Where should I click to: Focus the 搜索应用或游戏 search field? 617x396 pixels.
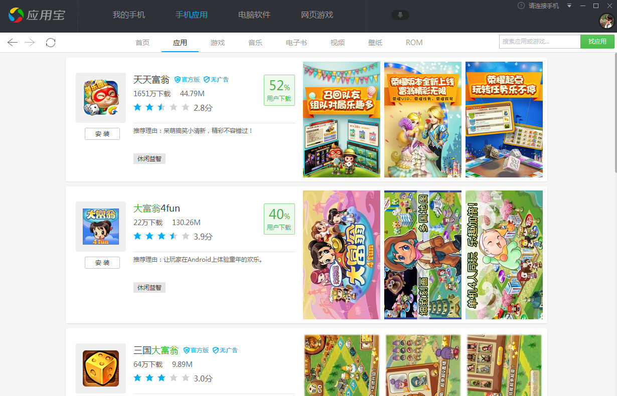540,42
